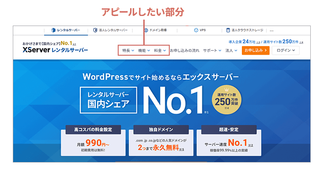Click the 独自ドメイン card
The height and width of the screenshot is (173, 324).
point(161,141)
